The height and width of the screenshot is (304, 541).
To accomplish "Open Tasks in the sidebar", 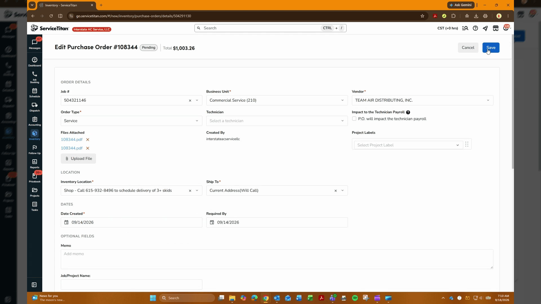I will click(x=35, y=206).
